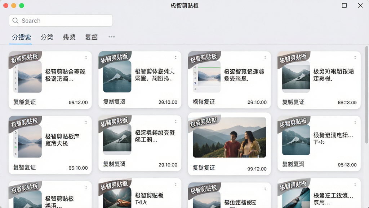Image resolution: width=369 pixels, height=208 pixels.
Task: Click the title beginning 极智剪贴合
Action: (65, 75)
